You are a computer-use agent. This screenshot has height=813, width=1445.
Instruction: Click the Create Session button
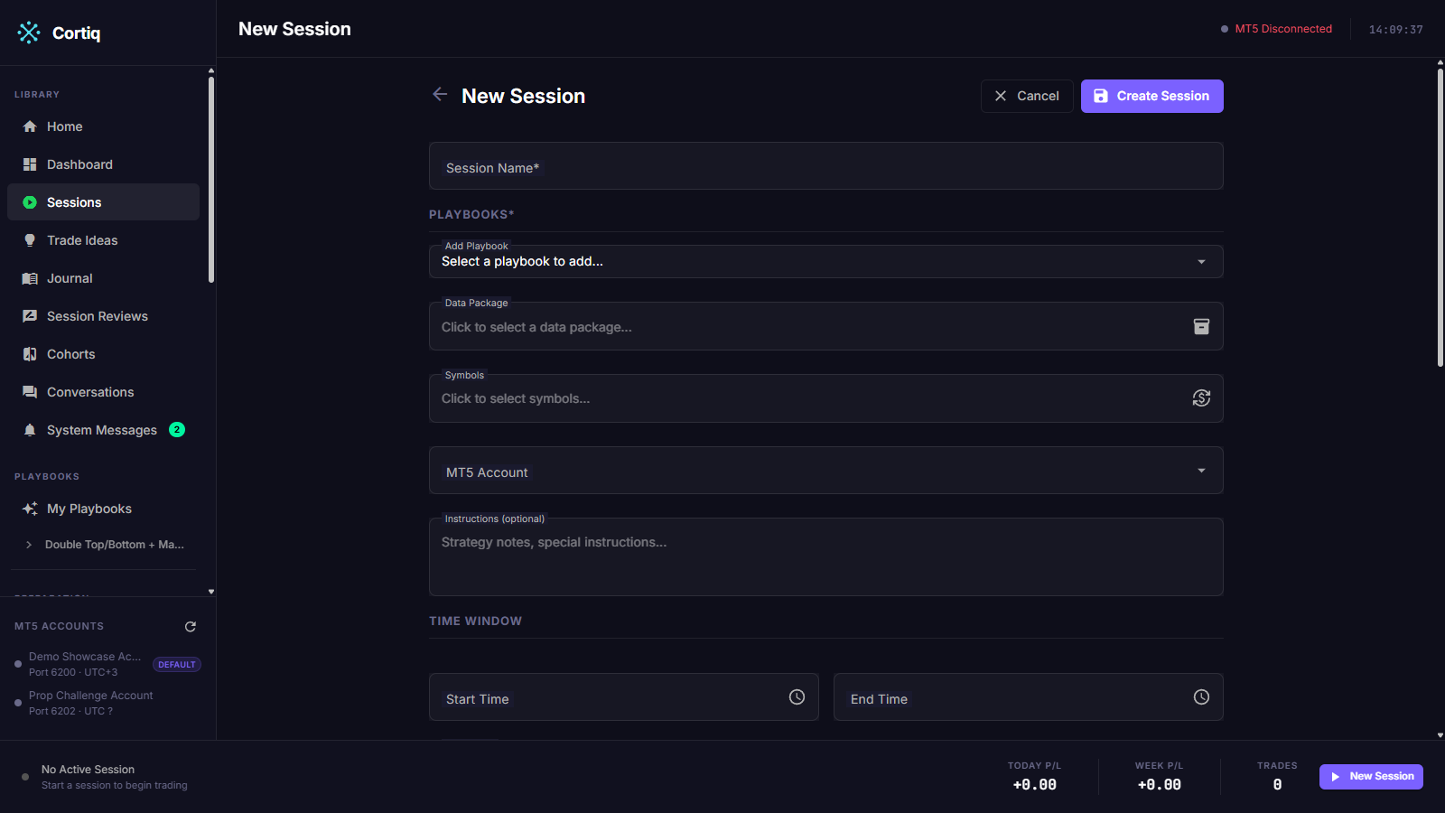pyautogui.click(x=1152, y=96)
